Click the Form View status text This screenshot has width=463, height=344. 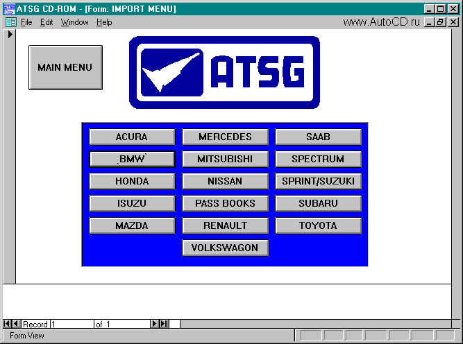point(27,336)
